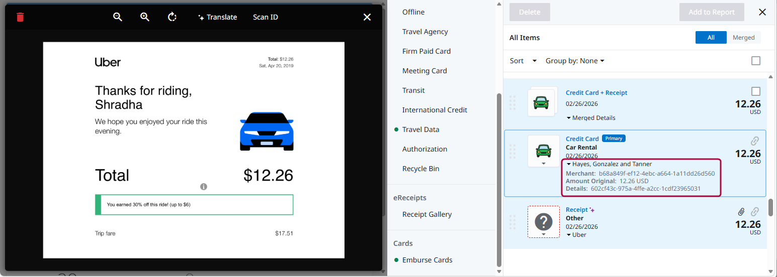Viewport: 777px width, 277px height.
Task: Click the Translate button
Action: point(217,17)
